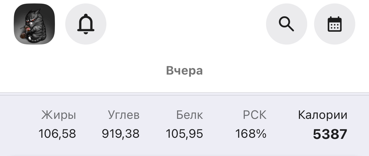
Task: Tap the fat value 106,58
Action: (x=57, y=134)
